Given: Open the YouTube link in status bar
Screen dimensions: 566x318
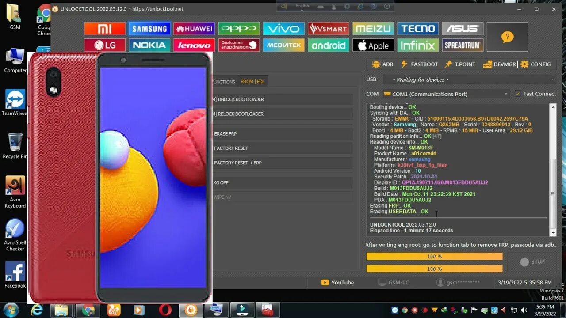Looking at the screenshot, I should click(337, 283).
